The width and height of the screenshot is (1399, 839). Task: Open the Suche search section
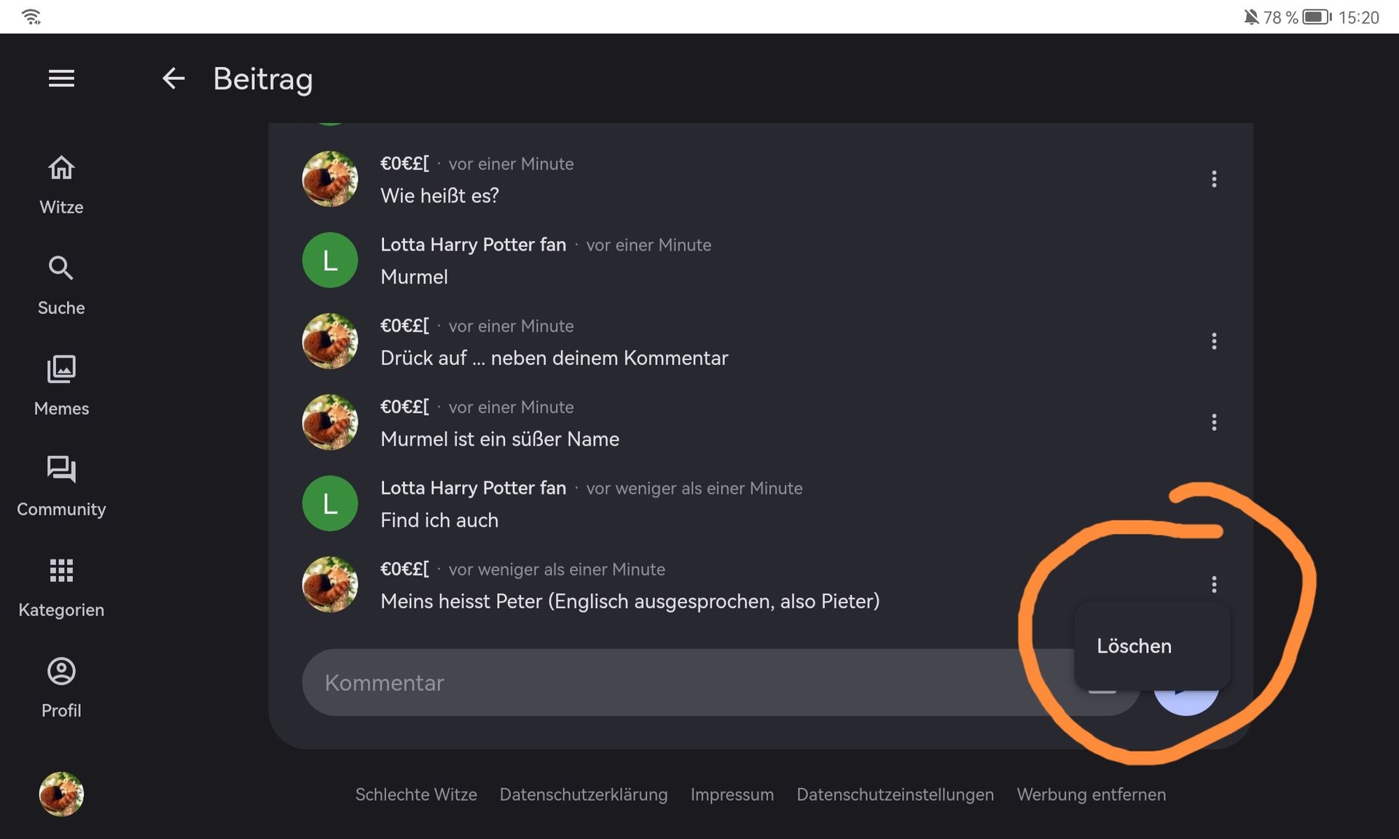(61, 285)
